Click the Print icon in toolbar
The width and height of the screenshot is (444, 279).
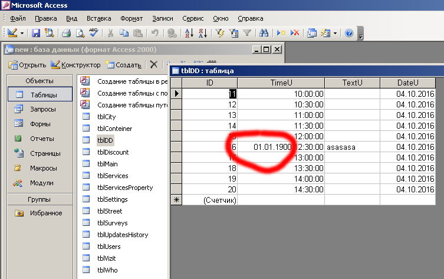[x=67, y=34]
